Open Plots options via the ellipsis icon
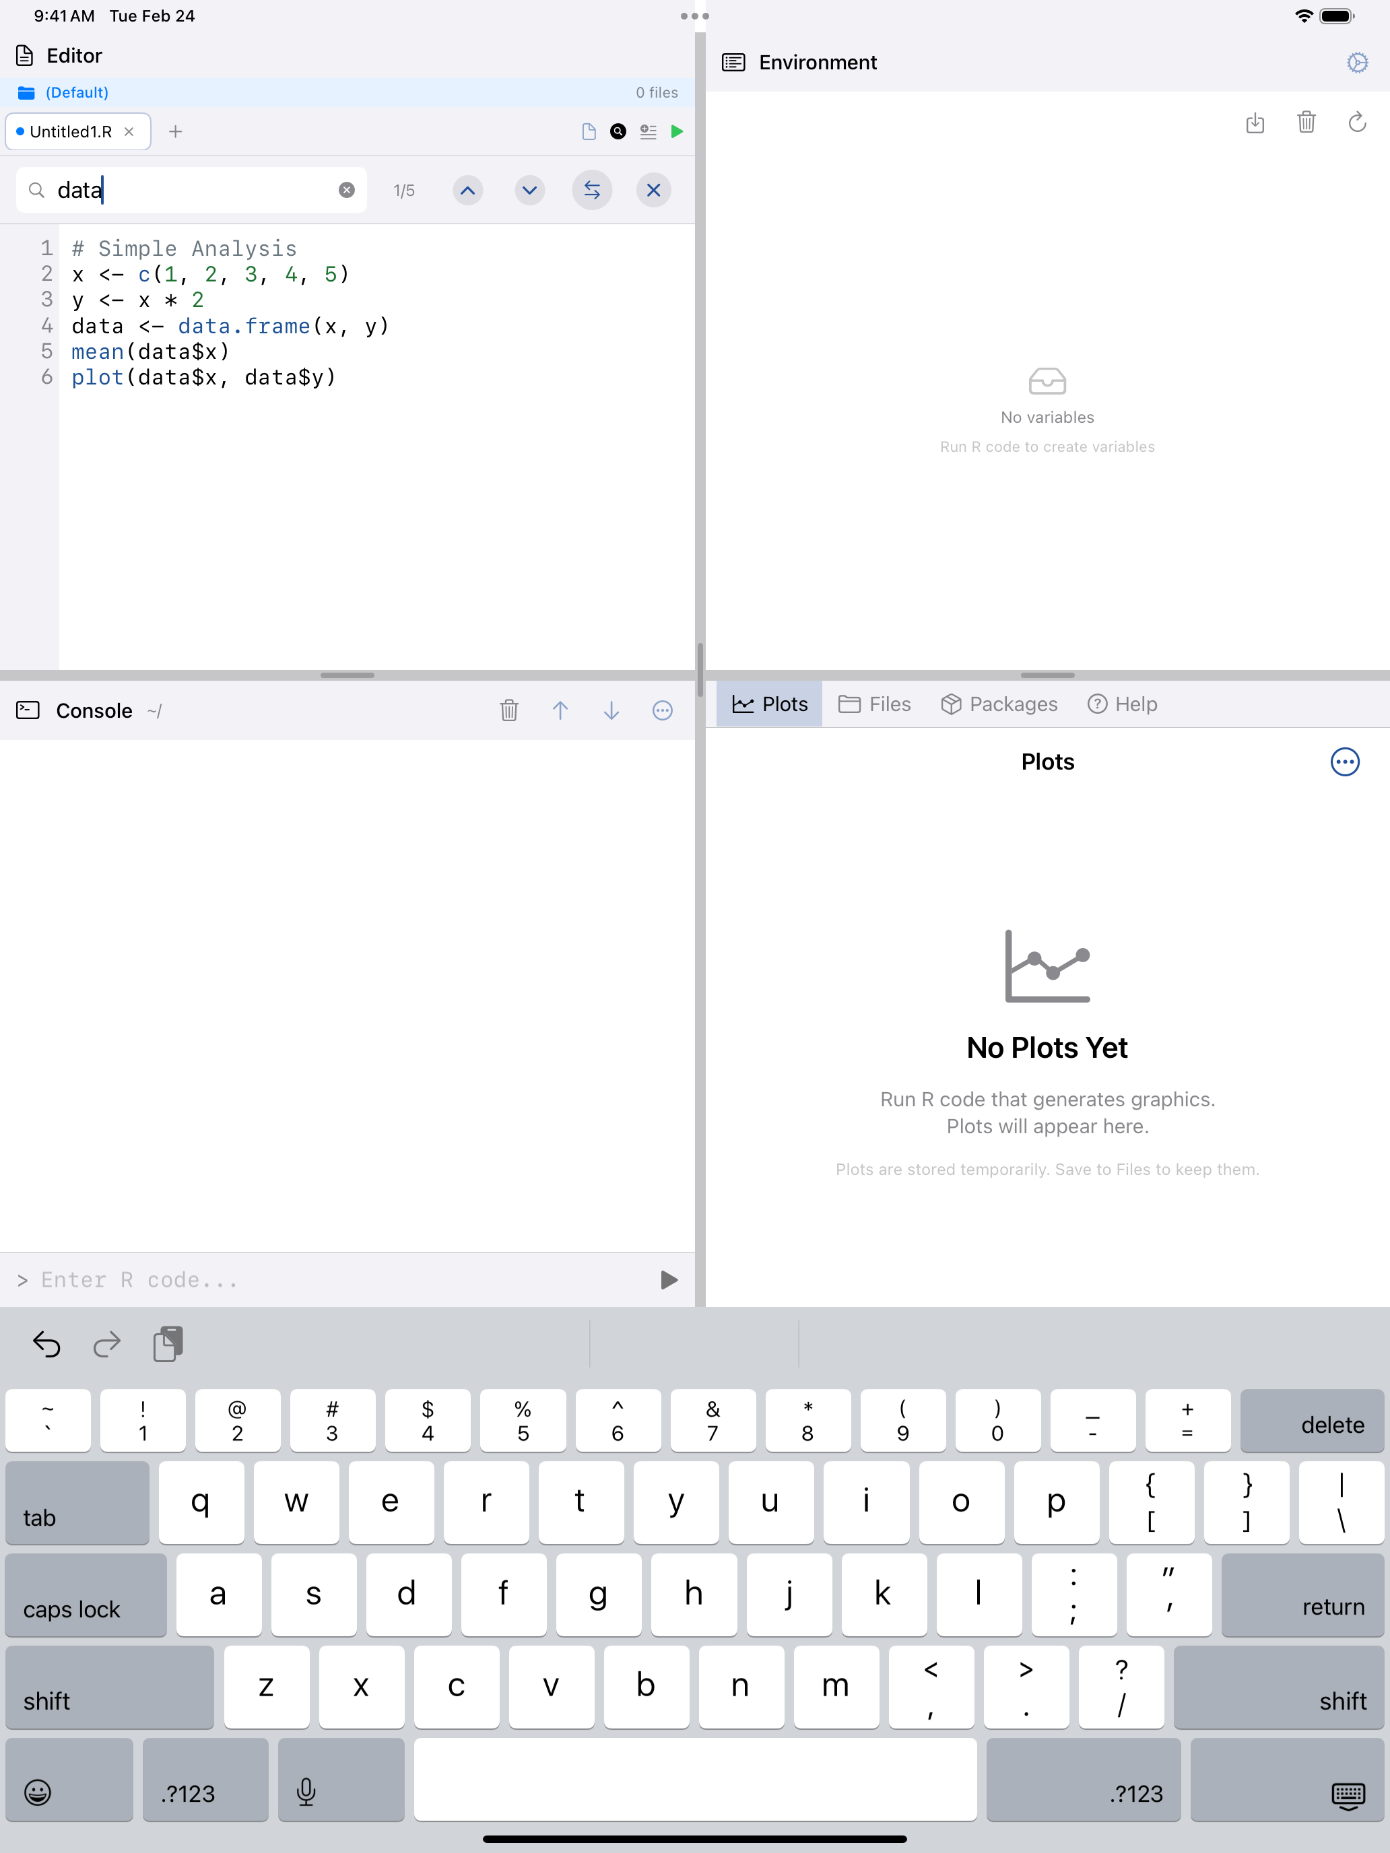The image size is (1390, 1853). (x=1344, y=762)
